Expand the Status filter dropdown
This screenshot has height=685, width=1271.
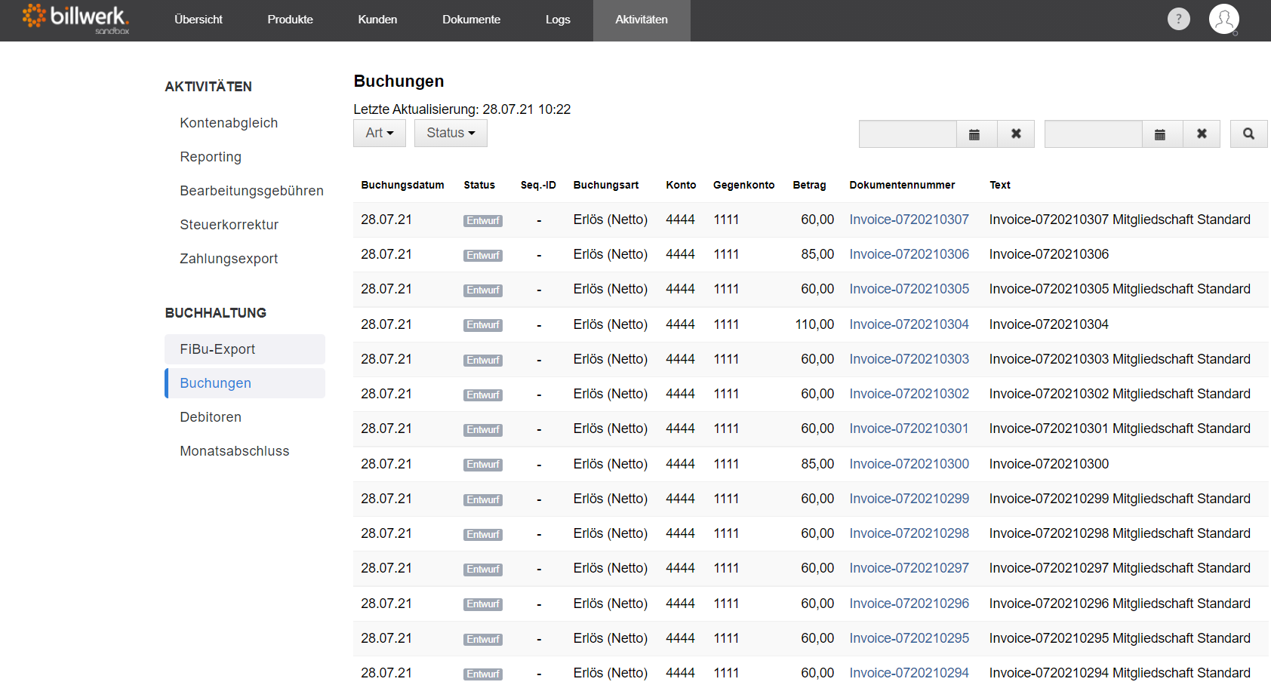451,133
